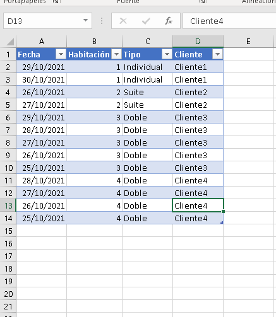Click the Tipo header cell
This screenshot has height=317, width=276.
147,54
